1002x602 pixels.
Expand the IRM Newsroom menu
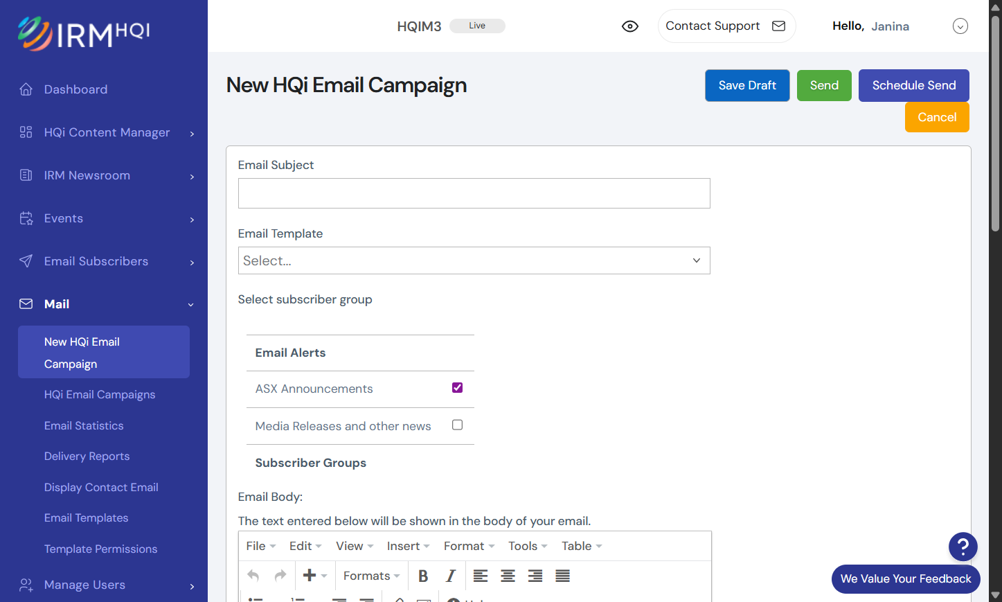click(192, 177)
